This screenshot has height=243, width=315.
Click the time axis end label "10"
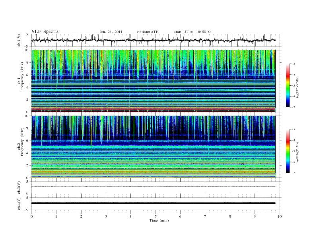[280, 216]
